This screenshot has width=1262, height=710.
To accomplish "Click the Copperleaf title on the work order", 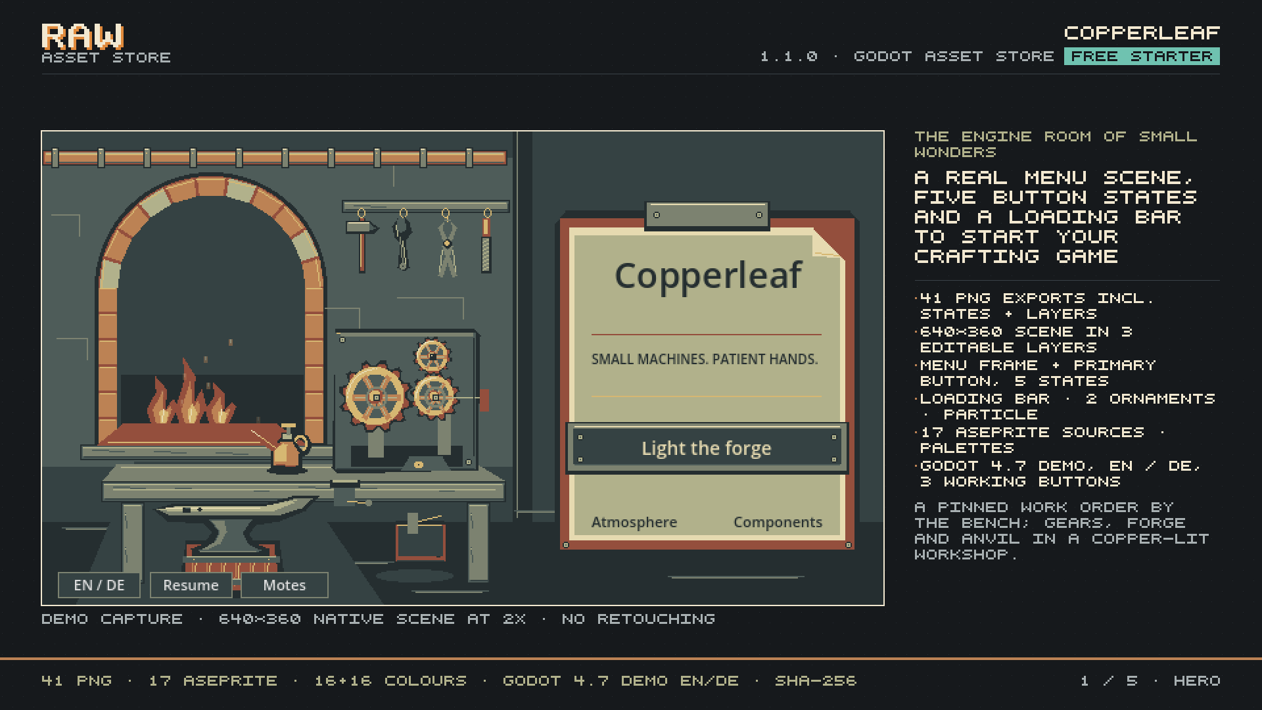I will point(708,275).
